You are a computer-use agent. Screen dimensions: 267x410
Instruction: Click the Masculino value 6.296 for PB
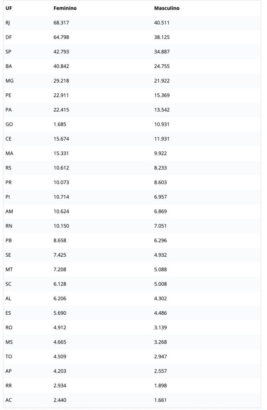pos(161,240)
